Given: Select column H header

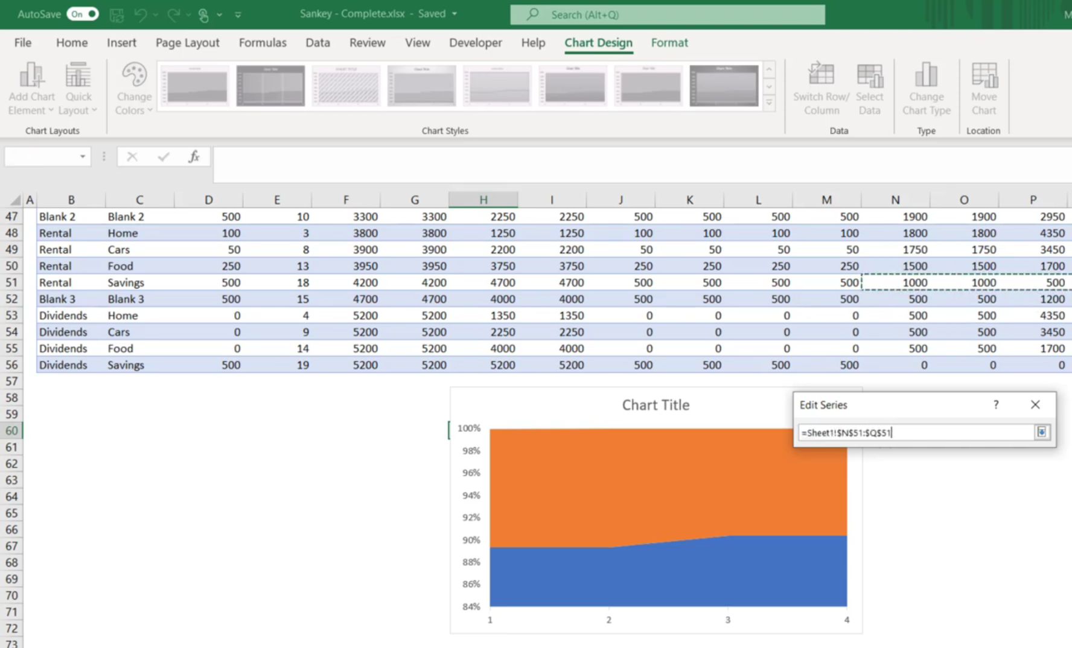Looking at the screenshot, I should pos(483,200).
